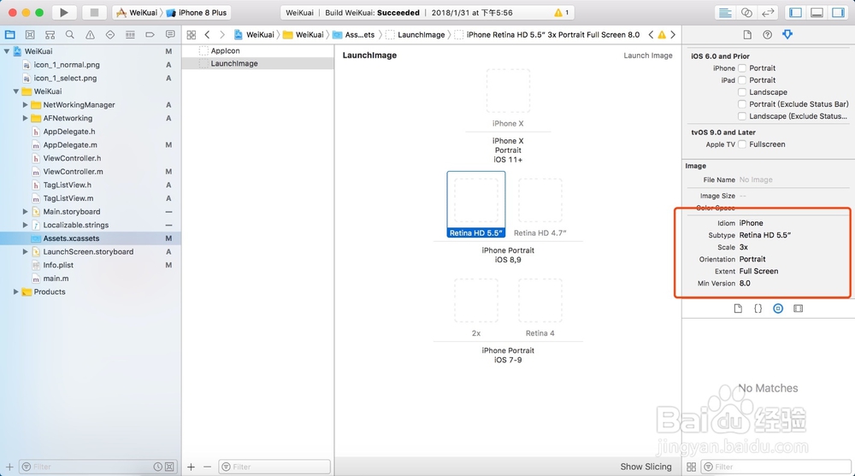Show the Attributes inspector
Image resolution: width=855 pixels, height=476 pixels.
(787, 34)
